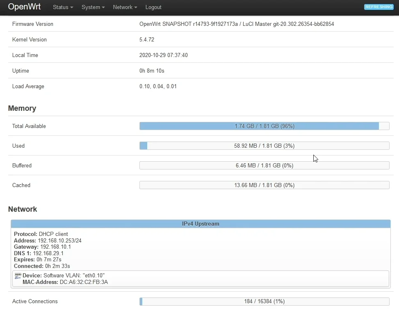Click the Firmware Version label
This screenshot has height=311, width=399.
point(32,24)
